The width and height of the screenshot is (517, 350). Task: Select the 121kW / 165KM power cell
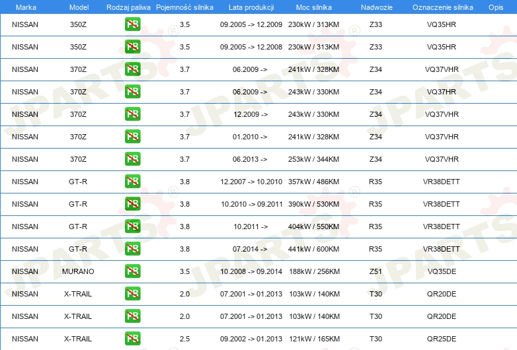pos(315,339)
